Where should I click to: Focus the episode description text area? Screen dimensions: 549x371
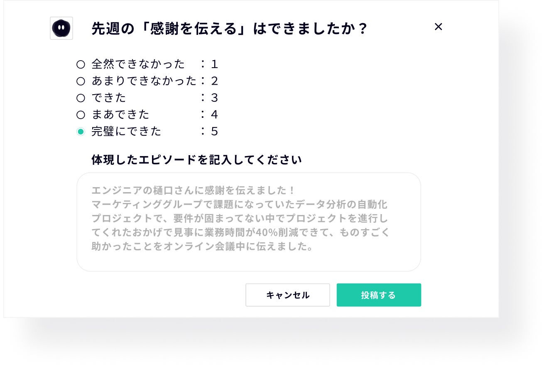pyautogui.click(x=248, y=222)
